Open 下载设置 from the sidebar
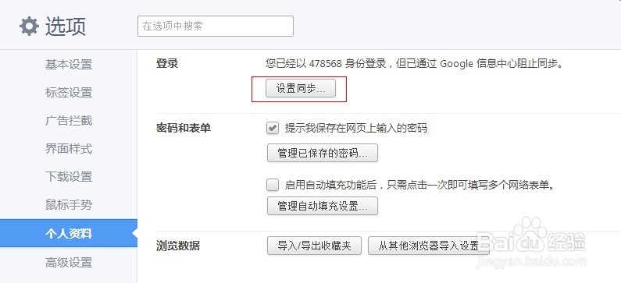The width and height of the screenshot is (621, 283). click(69, 177)
